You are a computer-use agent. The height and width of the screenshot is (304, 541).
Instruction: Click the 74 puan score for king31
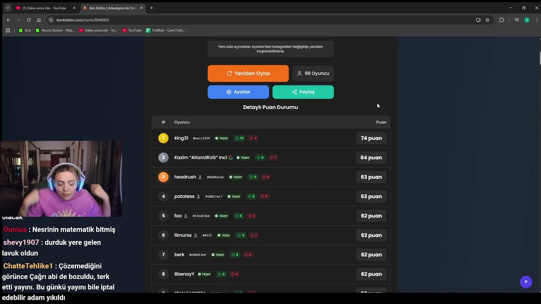tap(371, 138)
